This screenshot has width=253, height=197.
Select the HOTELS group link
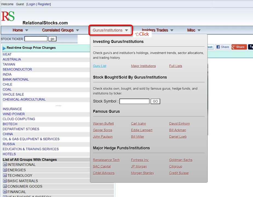pos(9,154)
